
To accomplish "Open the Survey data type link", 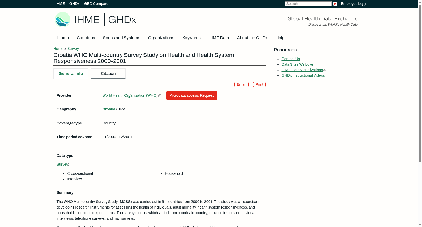I will 62,164.
